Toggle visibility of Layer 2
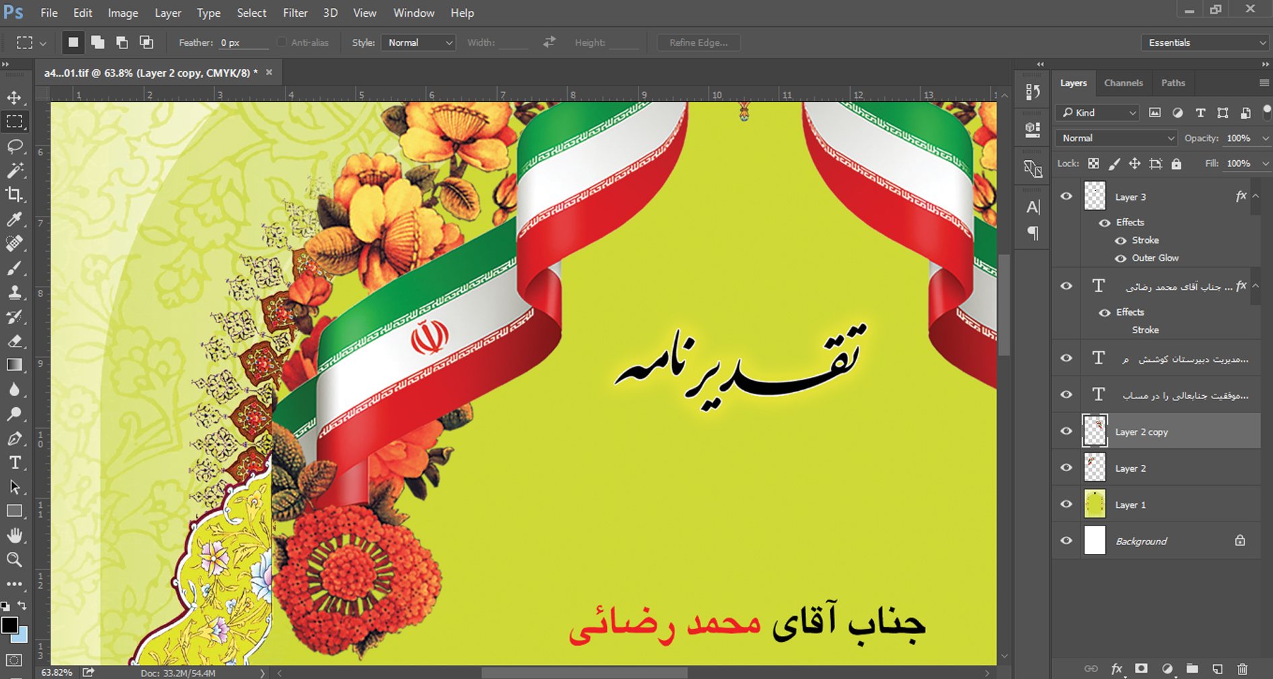Viewport: 1273px width, 679px height. pos(1066,468)
